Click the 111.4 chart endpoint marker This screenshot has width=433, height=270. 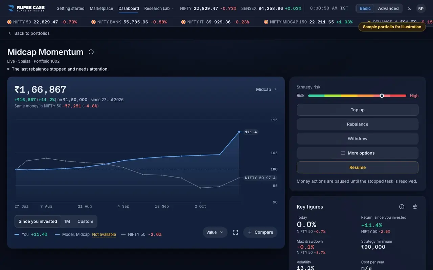(x=239, y=132)
